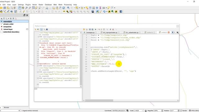The height and width of the screenshot is (112, 199).
Task: Open the Processing menu
Action: click(x=68, y=5)
